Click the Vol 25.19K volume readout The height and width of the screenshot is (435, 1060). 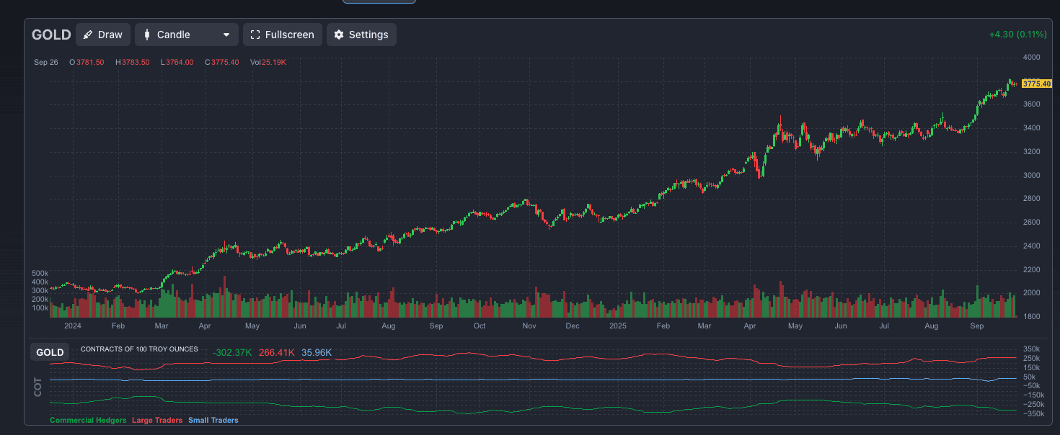click(x=268, y=63)
